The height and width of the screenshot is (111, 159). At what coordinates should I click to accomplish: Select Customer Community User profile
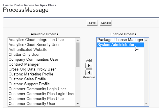pos(42,104)
